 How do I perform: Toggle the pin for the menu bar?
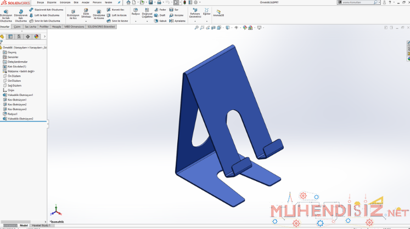coord(119,2)
